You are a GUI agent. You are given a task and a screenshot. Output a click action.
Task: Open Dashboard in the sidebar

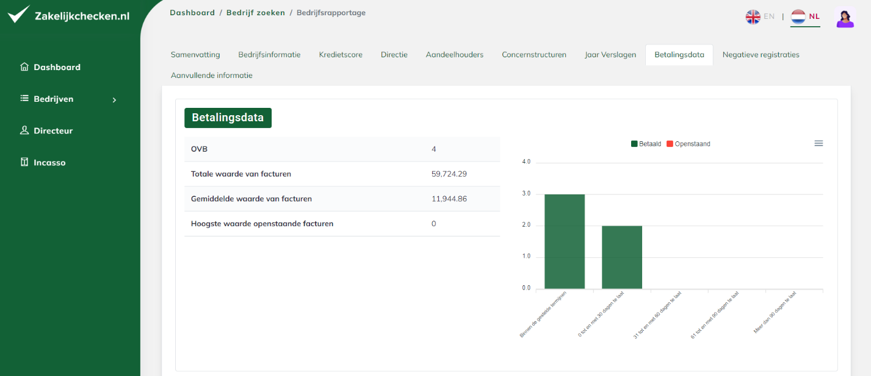[57, 67]
